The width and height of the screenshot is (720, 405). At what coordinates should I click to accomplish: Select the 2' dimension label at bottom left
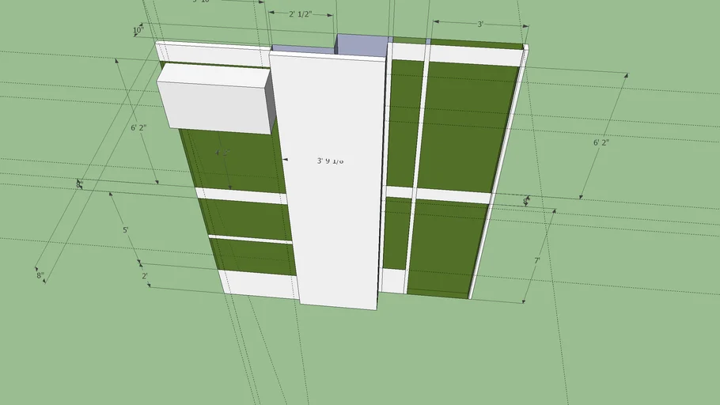[145, 276]
